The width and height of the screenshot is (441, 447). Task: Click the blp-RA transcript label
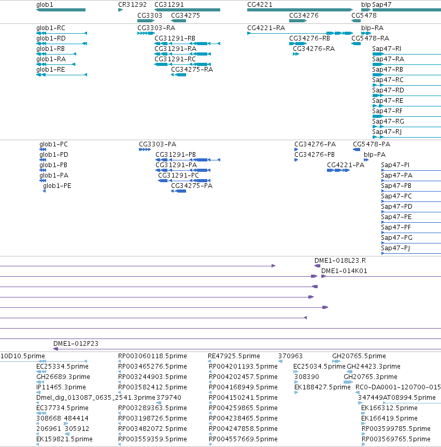coord(372,28)
